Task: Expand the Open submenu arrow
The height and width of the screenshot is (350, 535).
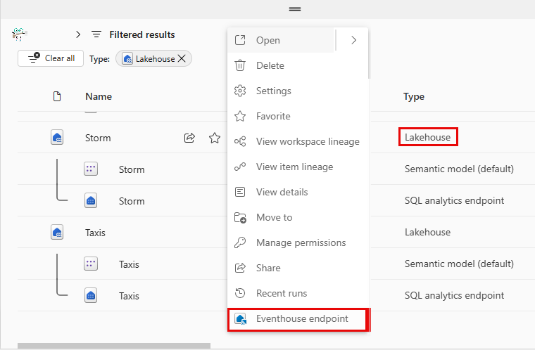Action: click(353, 41)
